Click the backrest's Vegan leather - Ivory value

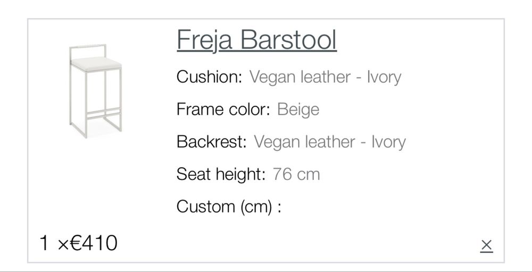pyautogui.click(x=330, y=142)
